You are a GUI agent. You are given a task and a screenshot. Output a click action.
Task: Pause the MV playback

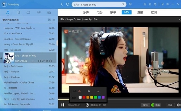click(63, 105)
